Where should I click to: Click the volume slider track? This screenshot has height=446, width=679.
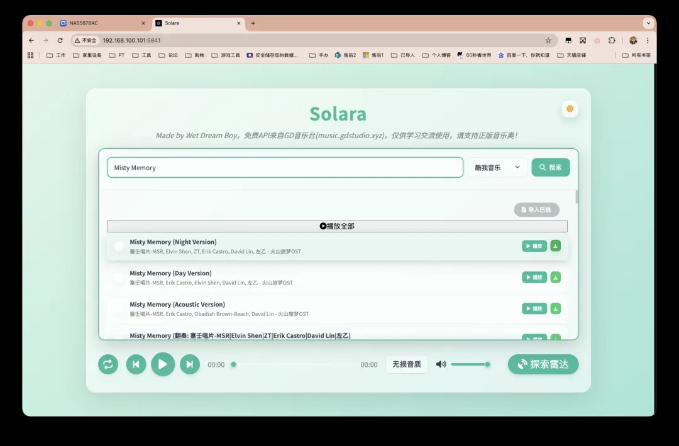point(468,364)
